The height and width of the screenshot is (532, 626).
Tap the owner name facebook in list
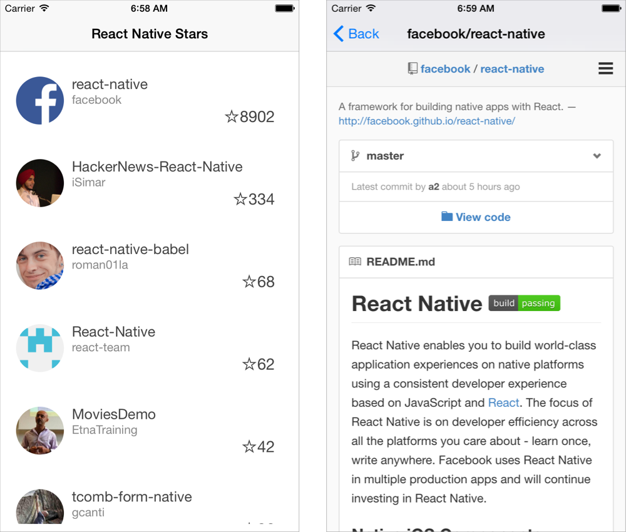(96, 100)
